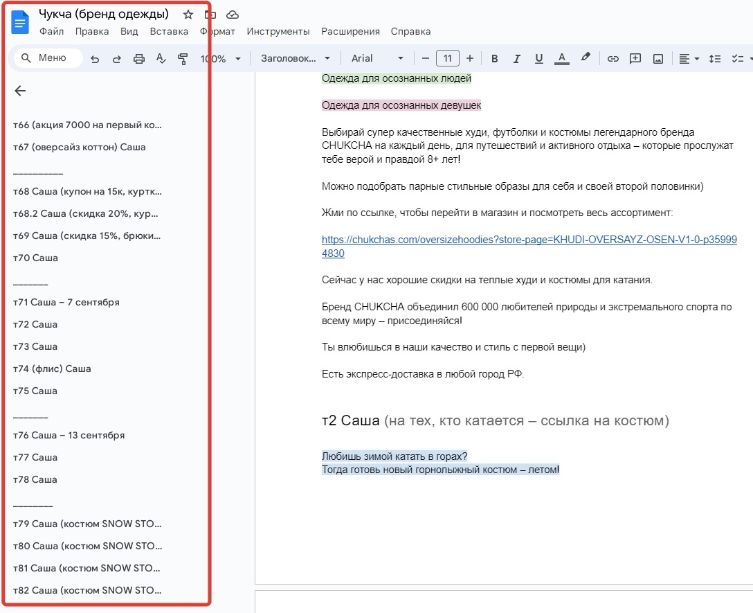Toggle underline formatting
Image resolution: width=753 pixels, height=613 pixels.
click(539, 59)
